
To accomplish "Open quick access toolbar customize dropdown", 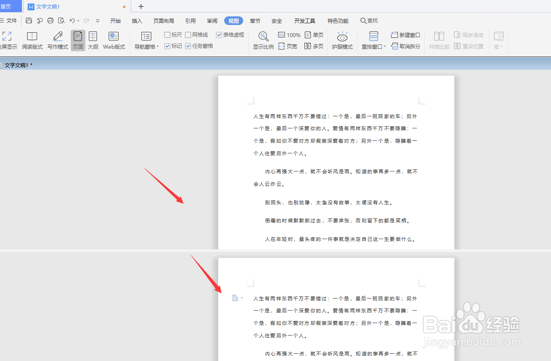I will 98,21.
